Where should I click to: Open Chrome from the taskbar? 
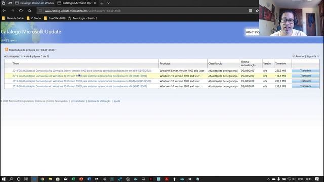(x=43, y=179)
